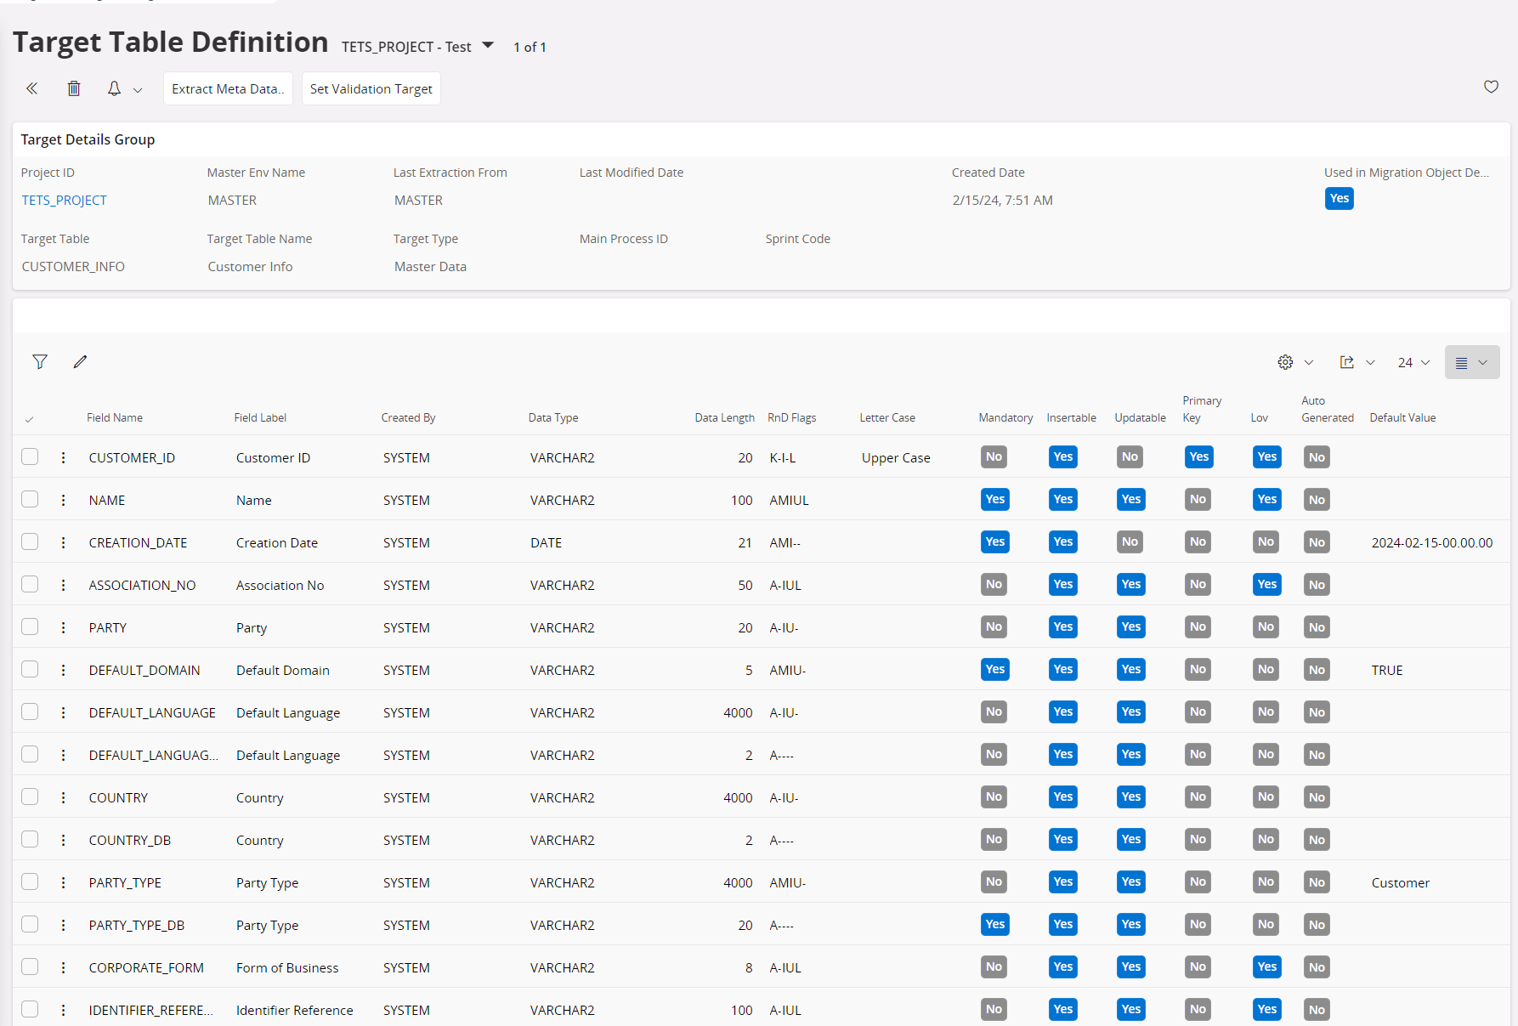This screenshot has height=1026, width=1518.
Task: Check the PARTY_TYPE row checkbox
Action: (30, 882)
